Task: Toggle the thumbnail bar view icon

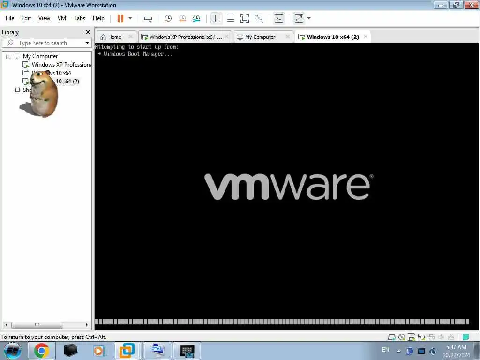Action: tap(231, 18)
